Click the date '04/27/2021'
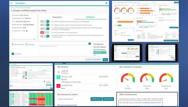This screenshot has width=188, height=107. [x=104, y=77]
